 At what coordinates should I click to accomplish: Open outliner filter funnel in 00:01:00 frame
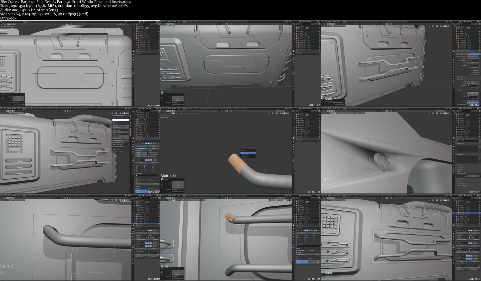point(156,24)
